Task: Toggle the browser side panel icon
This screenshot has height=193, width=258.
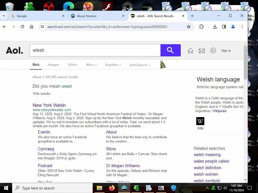Action: (x=224, y=27)
